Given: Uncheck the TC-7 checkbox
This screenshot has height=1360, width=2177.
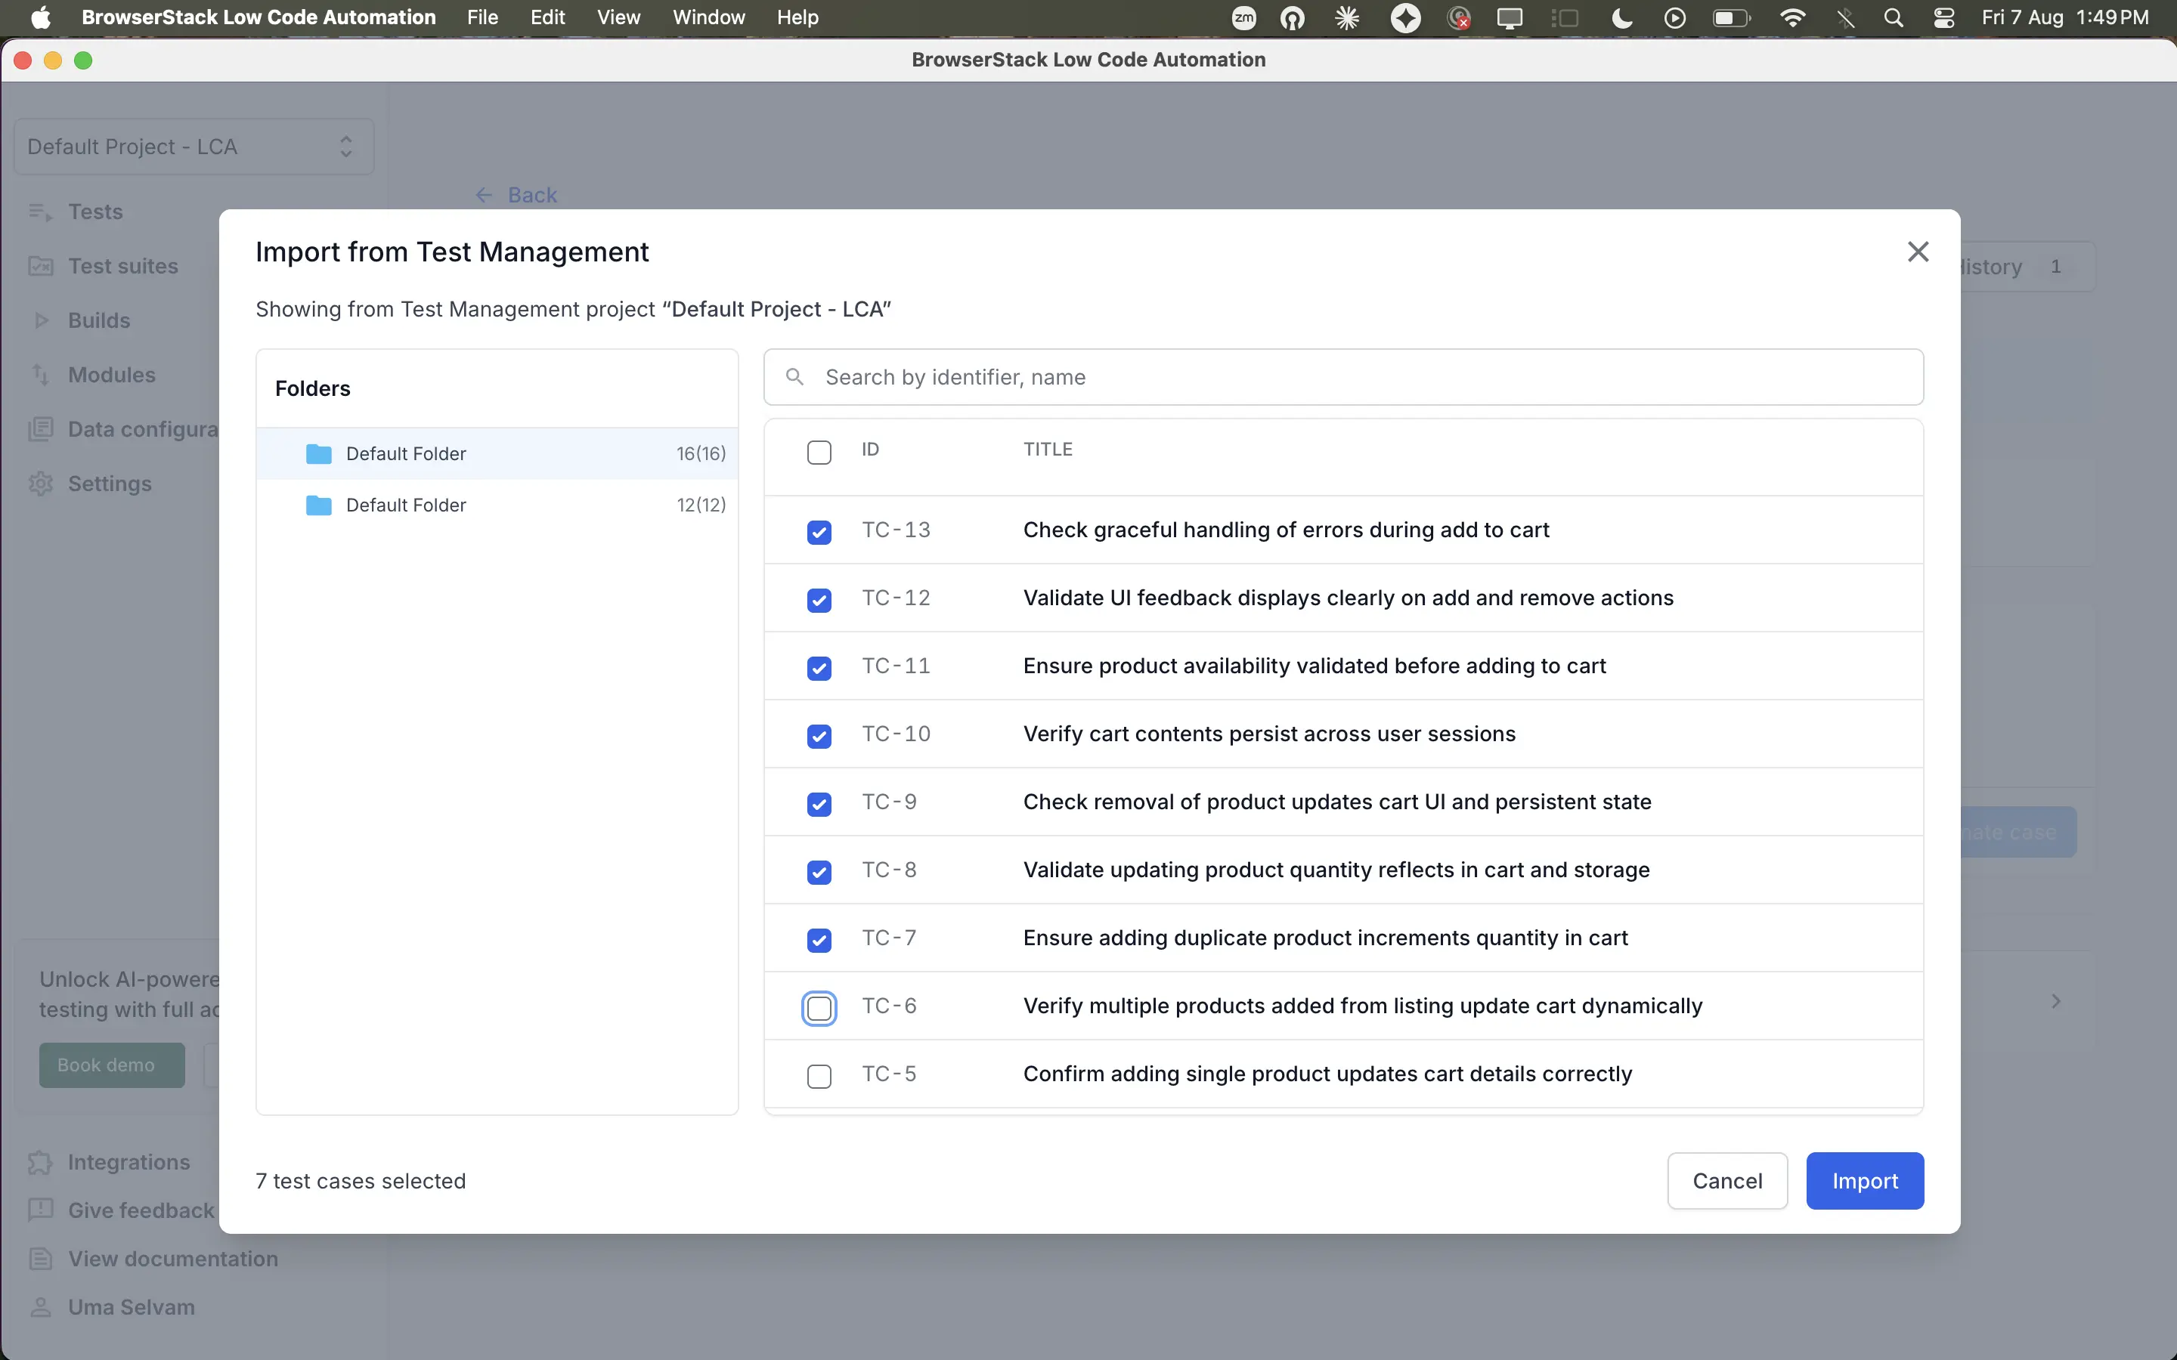Looking at the screenshot, I should tap(819, 940).
